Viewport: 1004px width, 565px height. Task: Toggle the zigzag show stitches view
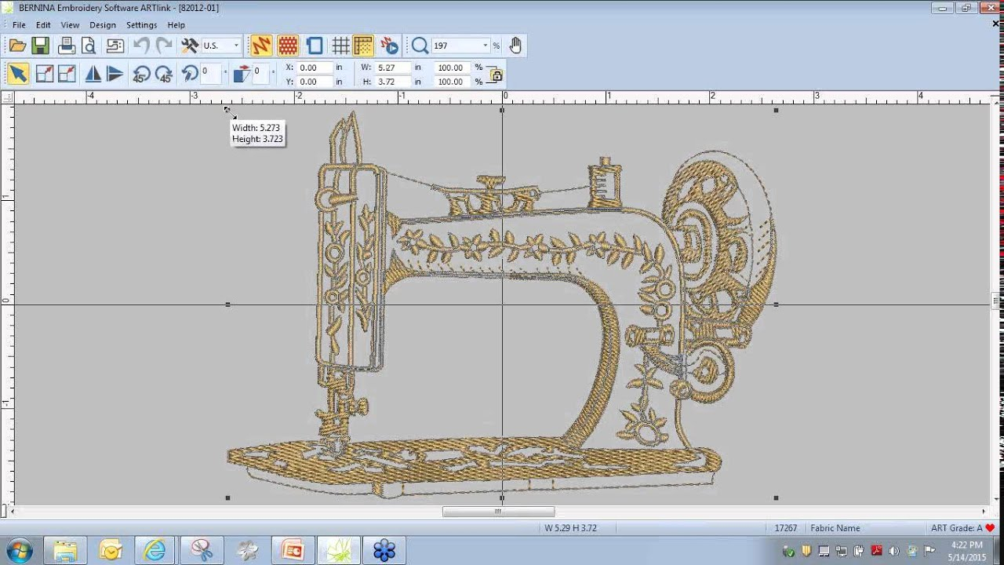pos(261,46)
